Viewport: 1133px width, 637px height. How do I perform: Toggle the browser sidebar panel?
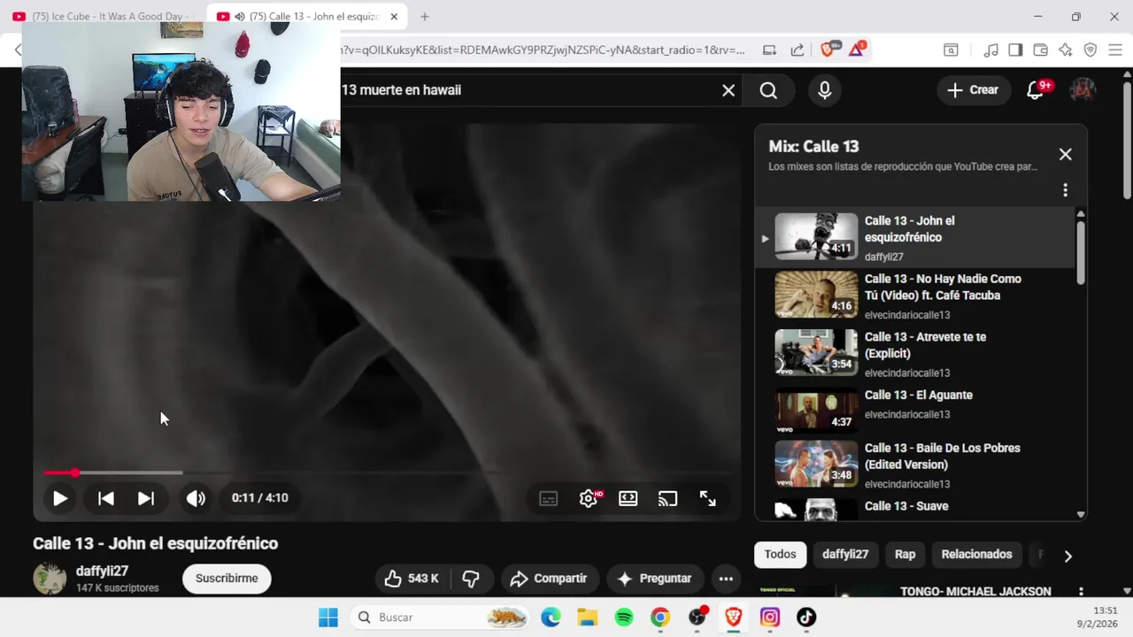[1015, 50]
